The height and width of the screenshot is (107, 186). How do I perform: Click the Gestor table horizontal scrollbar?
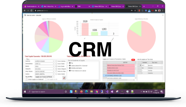(121, 80)
